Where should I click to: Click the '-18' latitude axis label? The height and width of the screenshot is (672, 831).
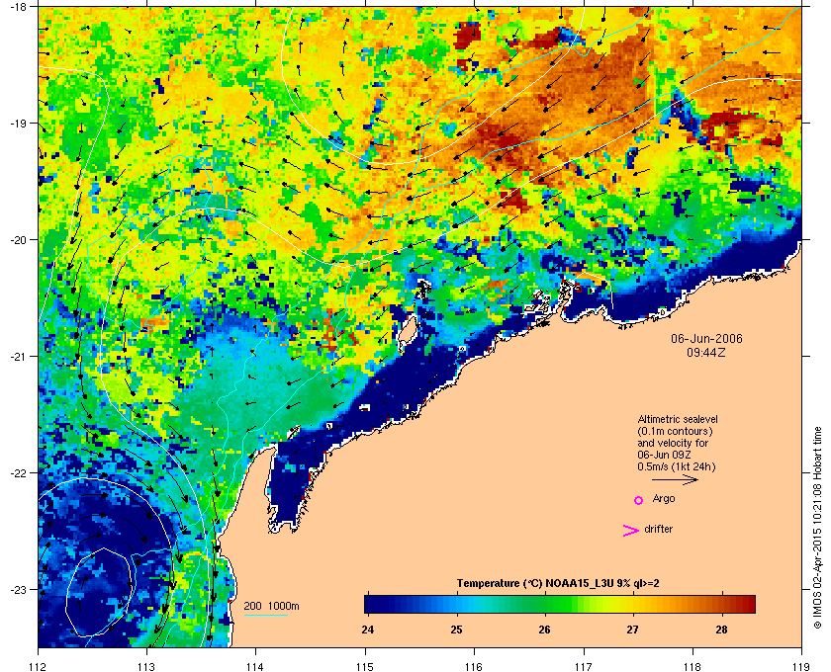[x=19, y=6]
